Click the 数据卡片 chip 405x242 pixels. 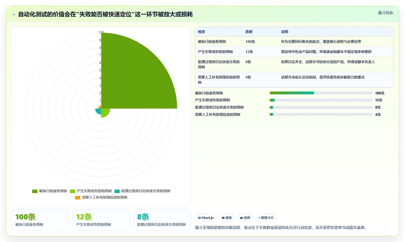[266, 218]
